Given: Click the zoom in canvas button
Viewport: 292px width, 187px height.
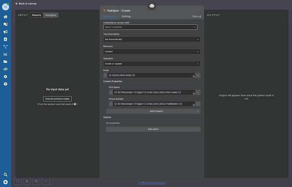Looking at the screenshot, I should [x=27, y=181].
